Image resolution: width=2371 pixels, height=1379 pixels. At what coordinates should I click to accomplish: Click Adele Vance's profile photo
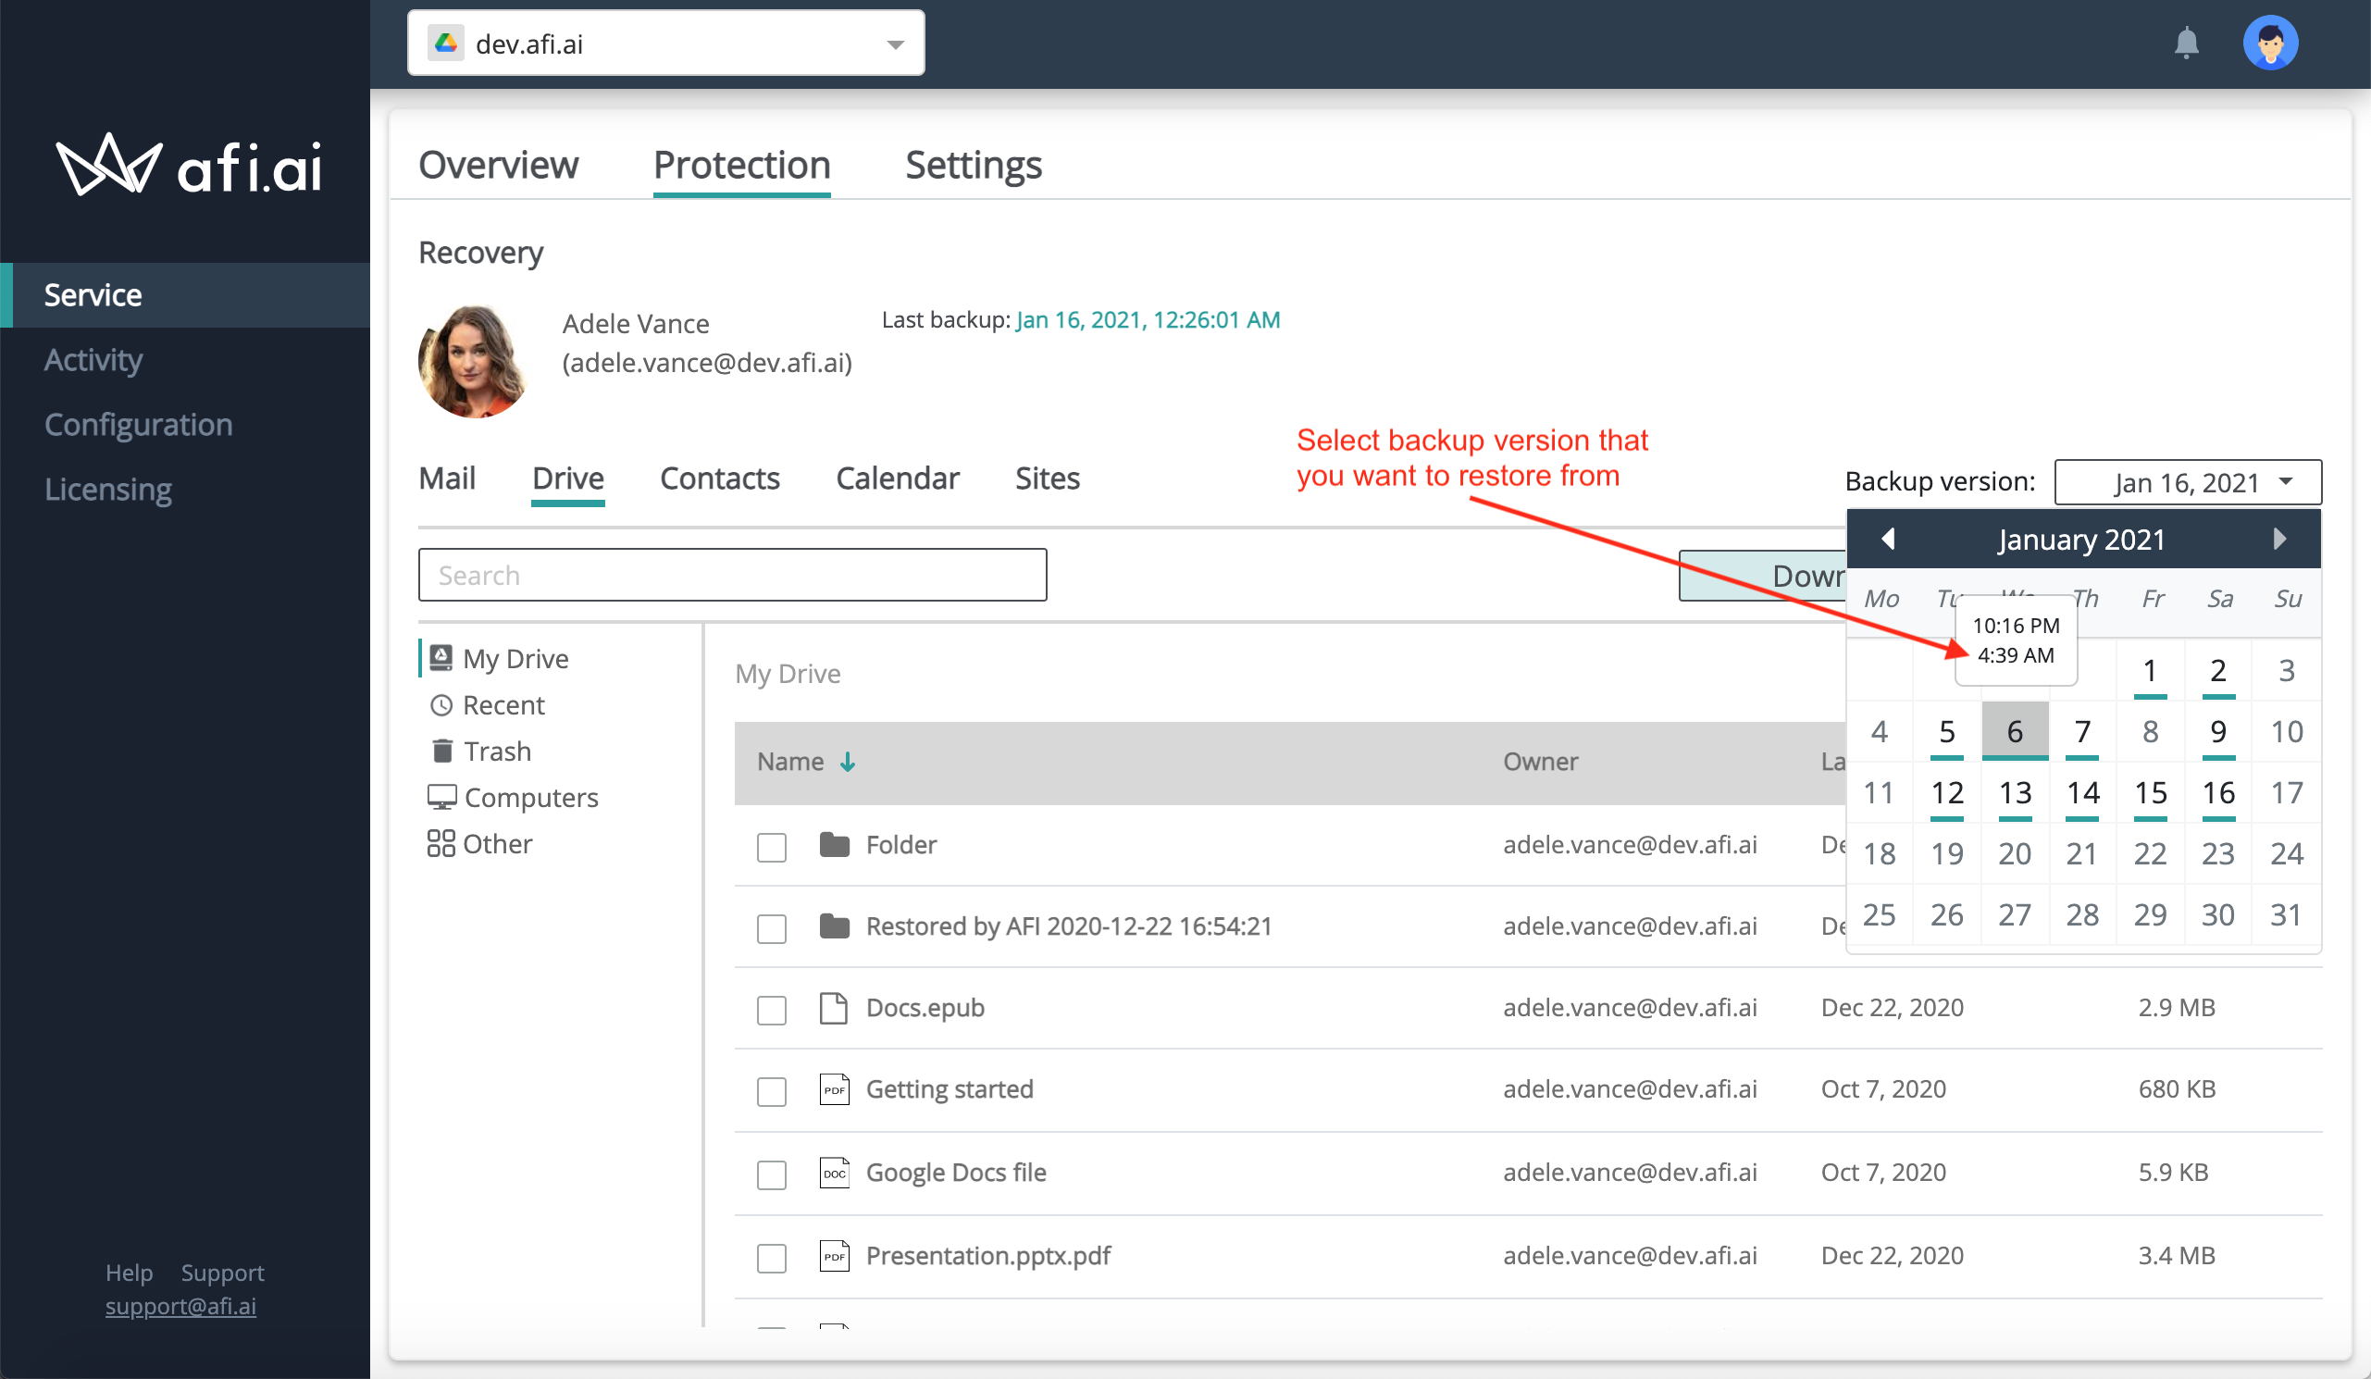[x=473, y=361]
